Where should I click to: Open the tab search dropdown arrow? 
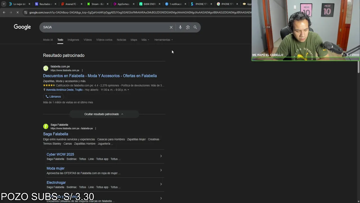(x=4, y=4)
